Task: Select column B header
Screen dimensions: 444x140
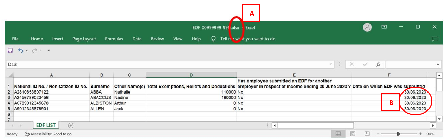Action: coord(101,75)
